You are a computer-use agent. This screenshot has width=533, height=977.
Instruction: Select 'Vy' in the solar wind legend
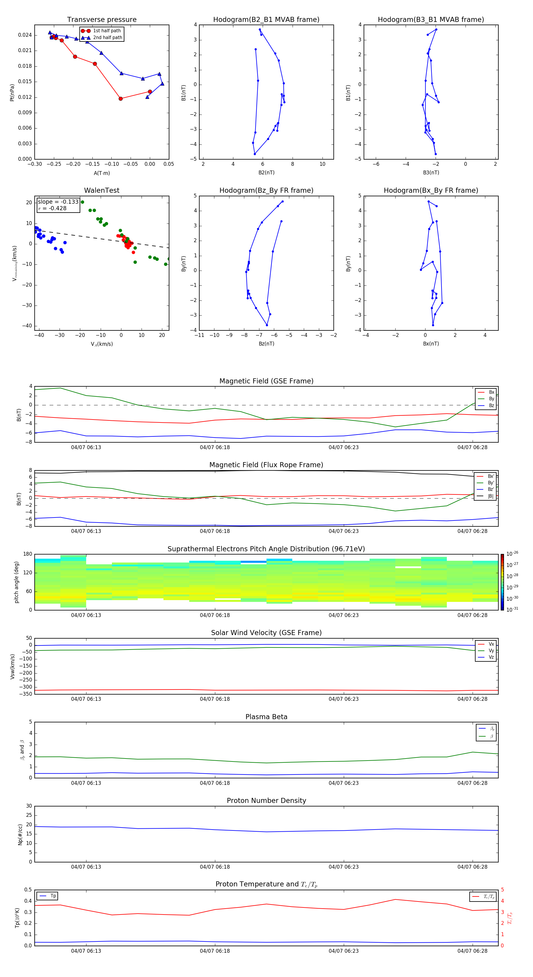[486, 650]
